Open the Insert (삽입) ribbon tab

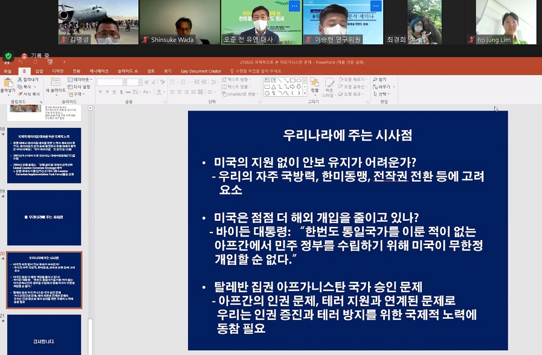(x=40, y=71)
